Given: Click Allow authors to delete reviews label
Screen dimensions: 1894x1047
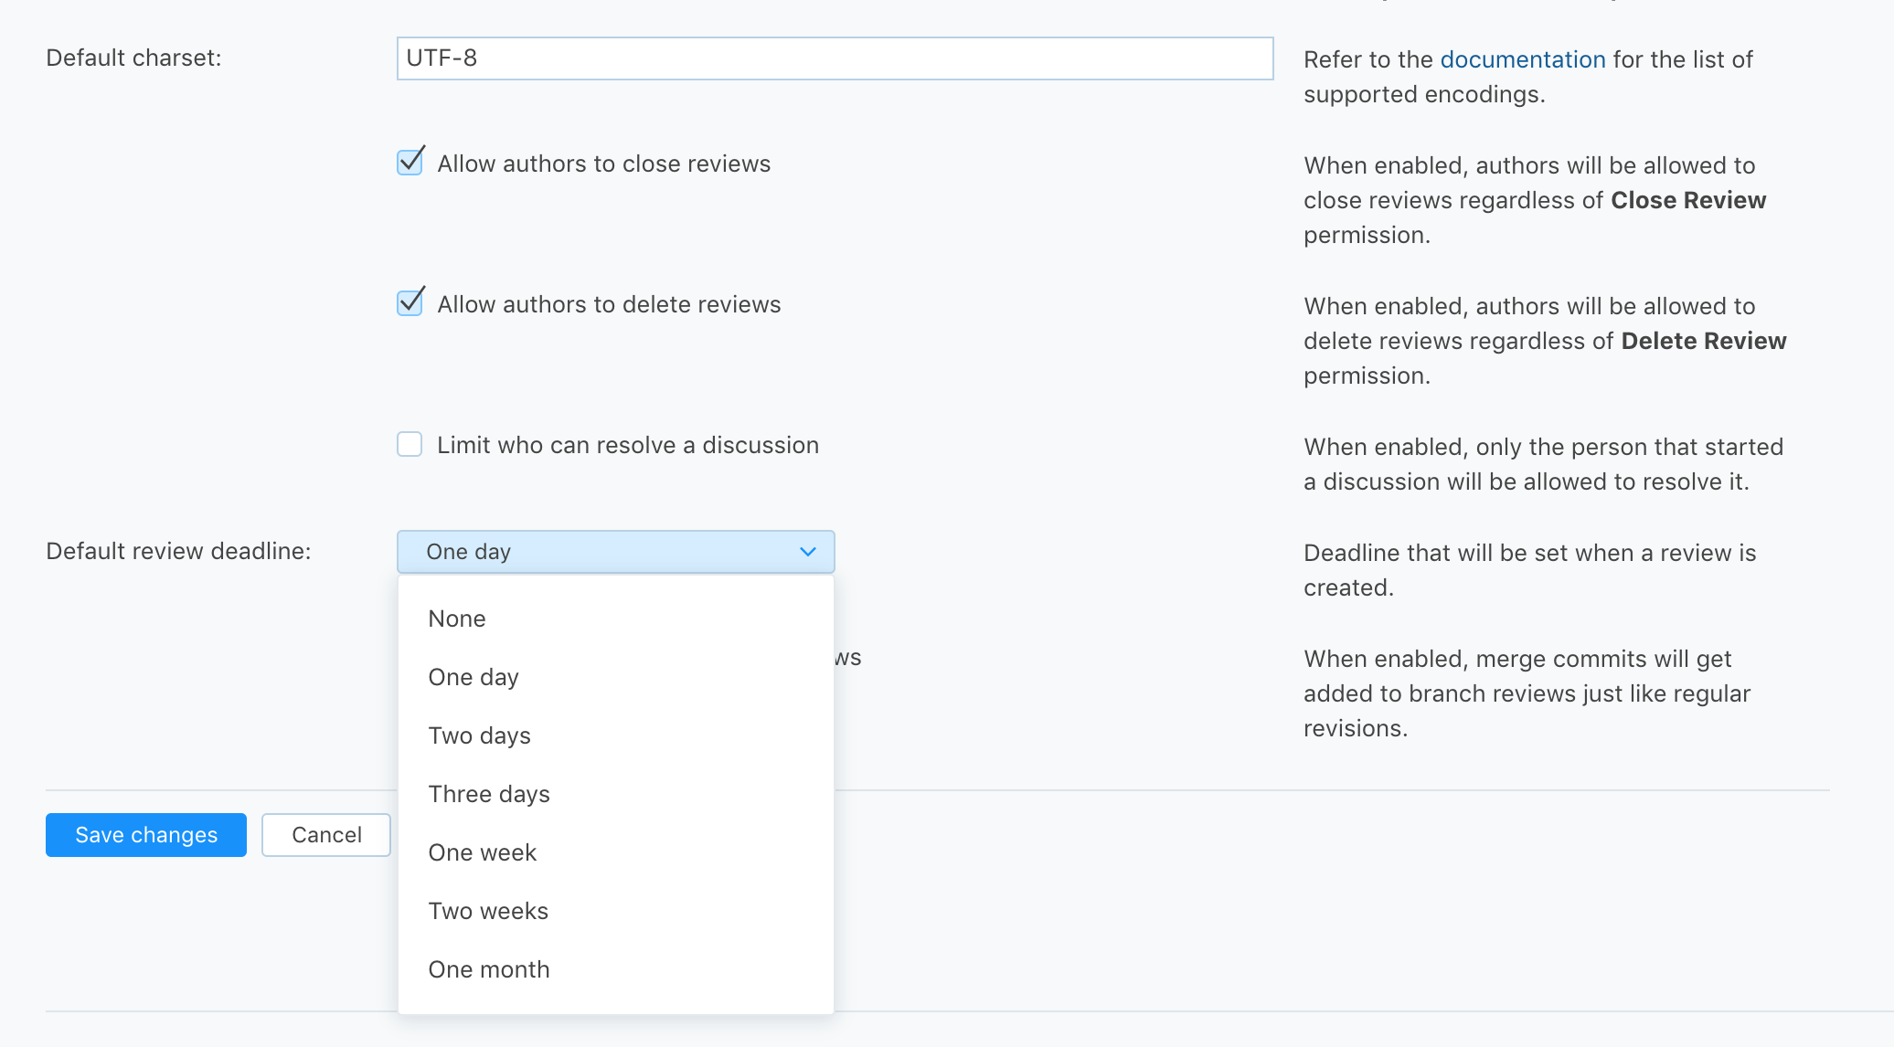Looking at the screenshot, I should 609,304.
